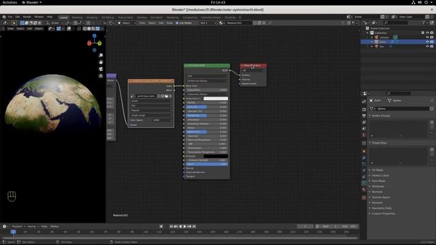Open the Slot 1 material slot dropdown
The height and width of the screenshot is (245, 436).
click(x=208, y=22)
